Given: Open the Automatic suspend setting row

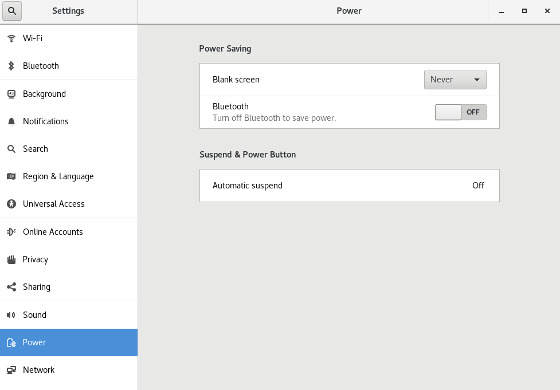Looking at the screenshot, I should click(349, 186).
